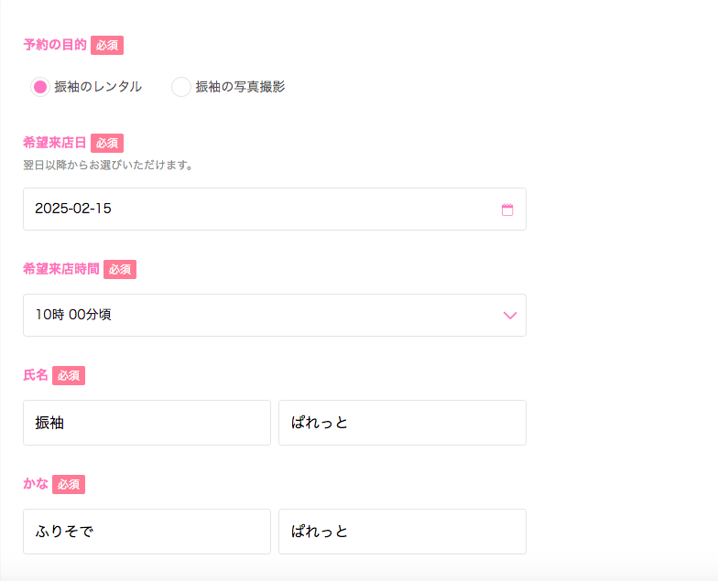Click the かな given name field ぱれっと
The image size is (718, 581).
pyautogui.click(x=403, y=532)
